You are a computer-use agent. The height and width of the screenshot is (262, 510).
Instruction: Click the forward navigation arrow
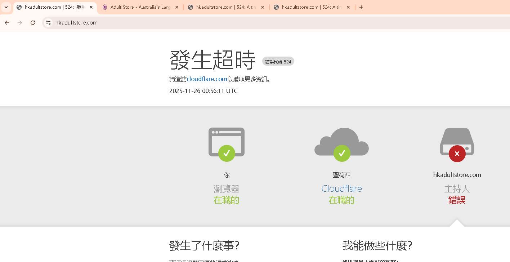pyautogui.click(x=20, y=23)
